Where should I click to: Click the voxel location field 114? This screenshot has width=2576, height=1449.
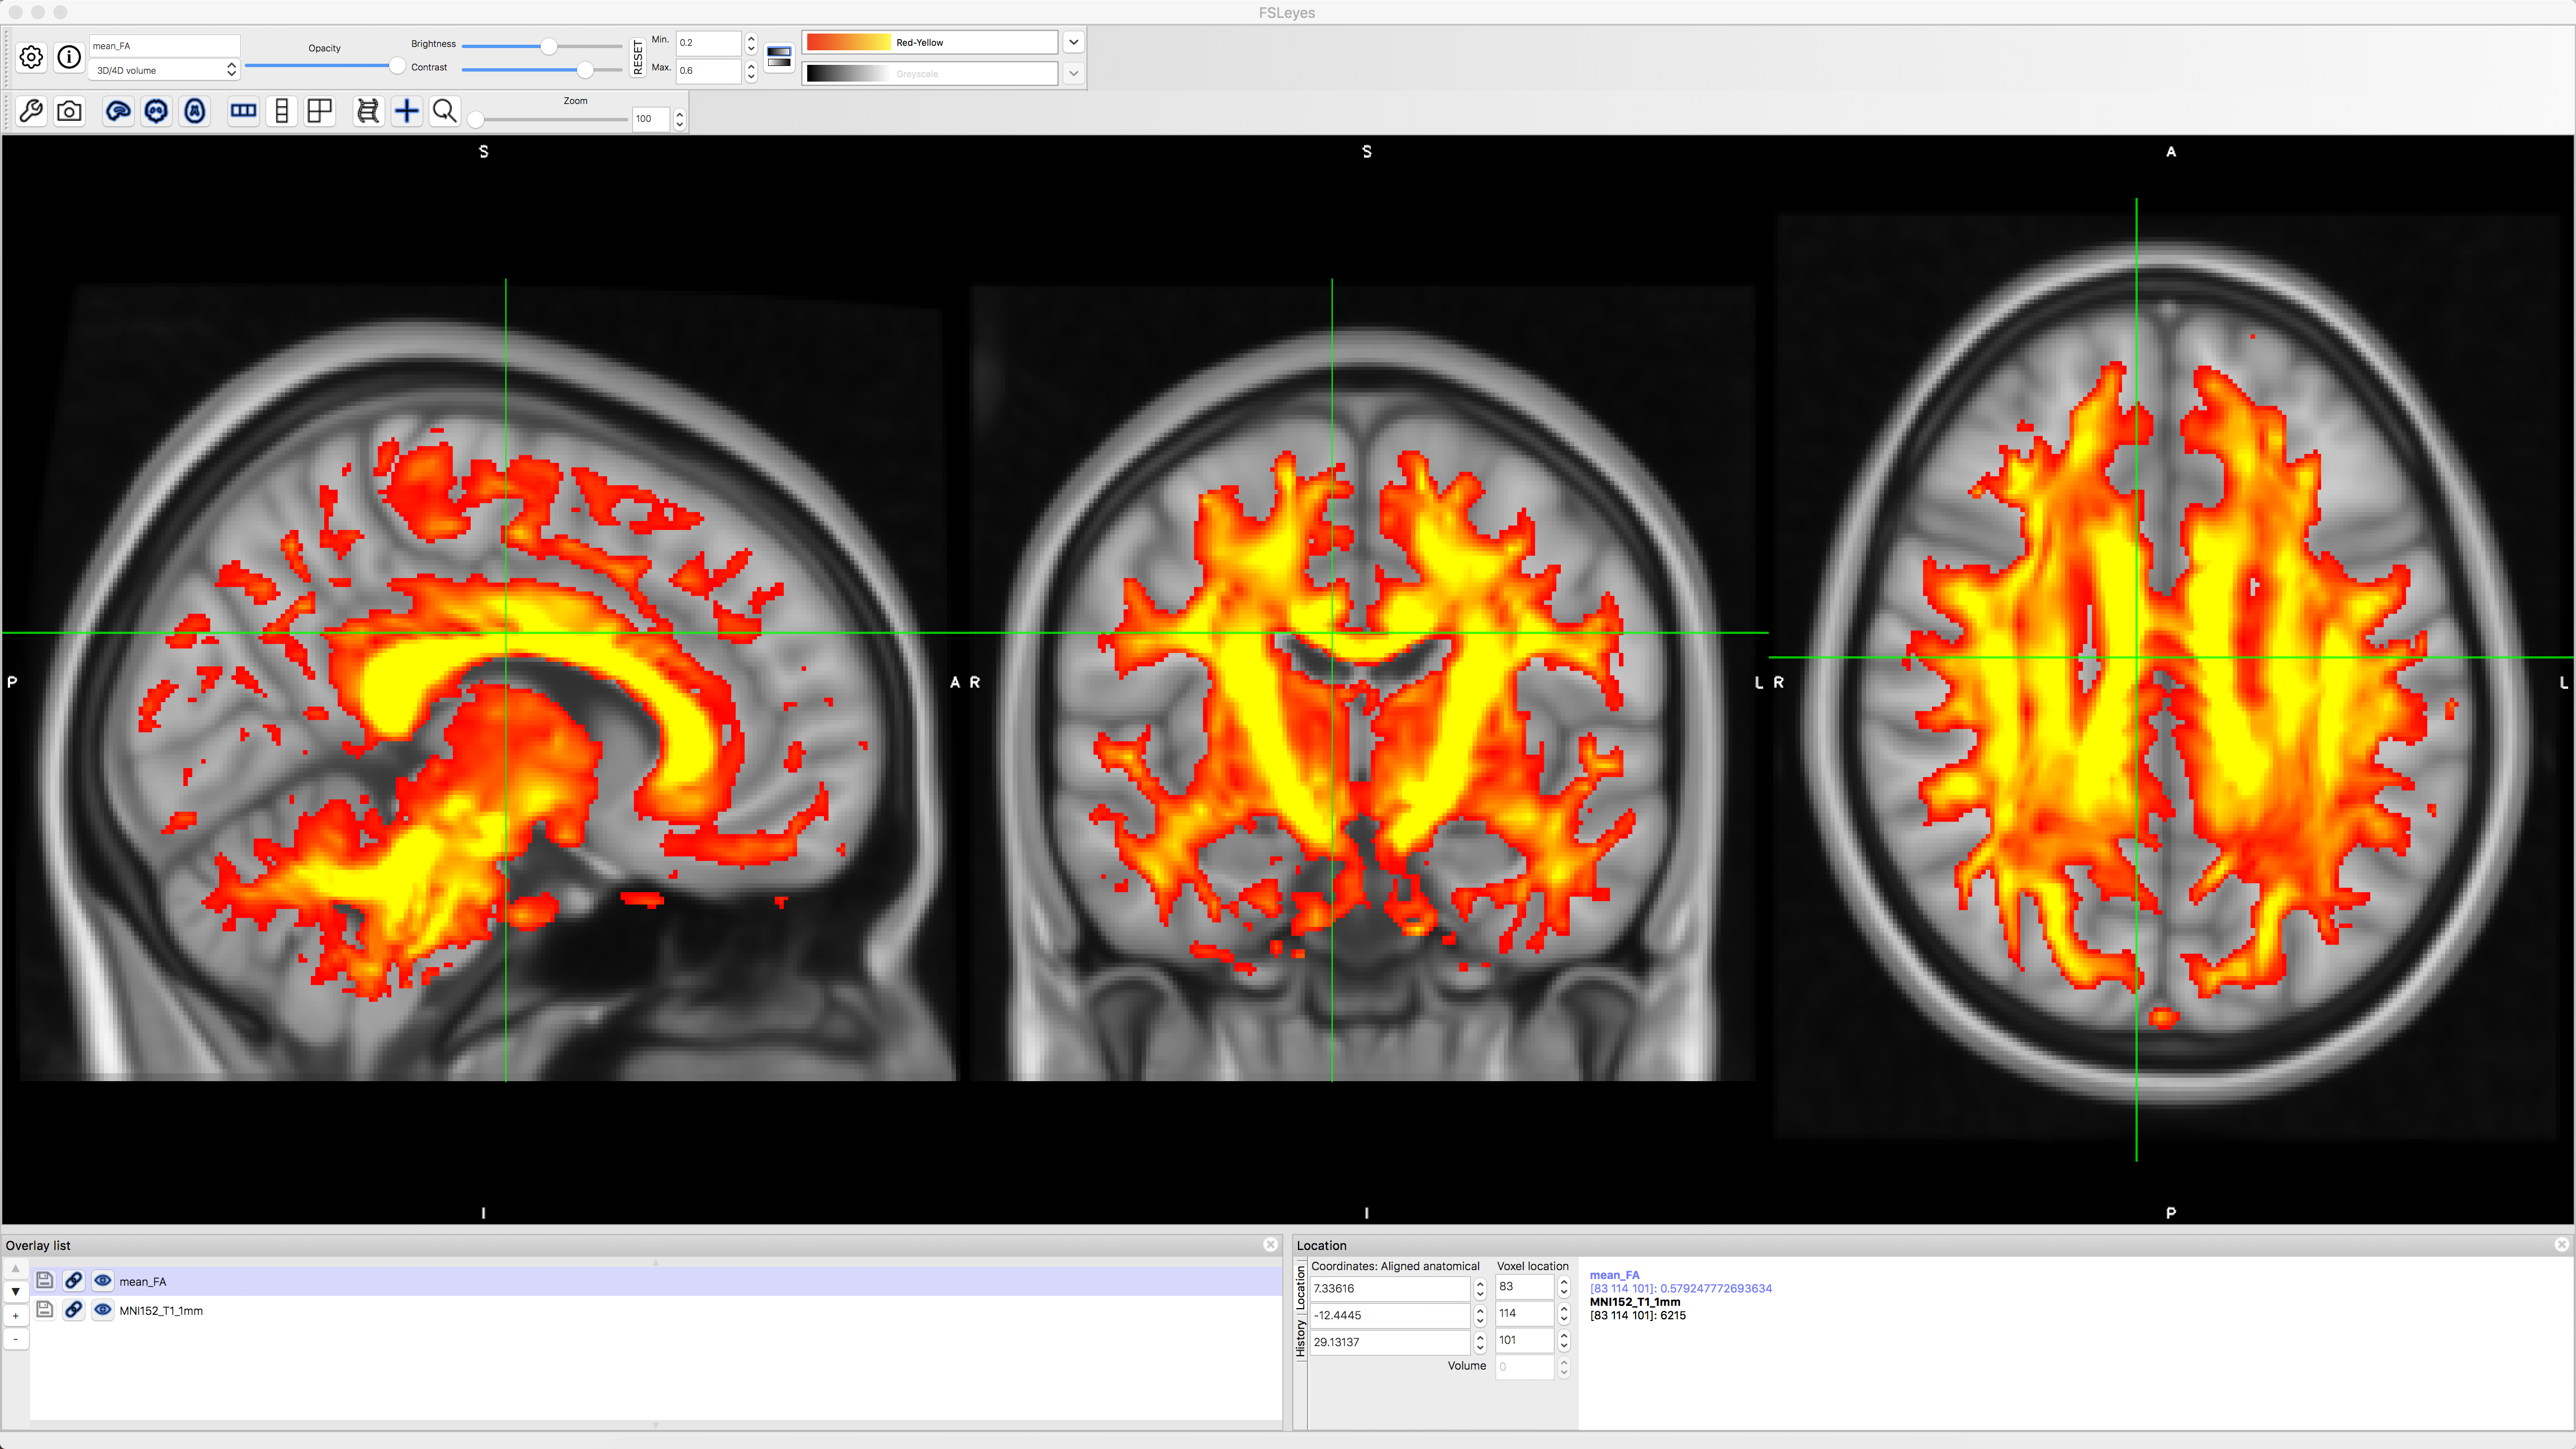point(1525,1313)
